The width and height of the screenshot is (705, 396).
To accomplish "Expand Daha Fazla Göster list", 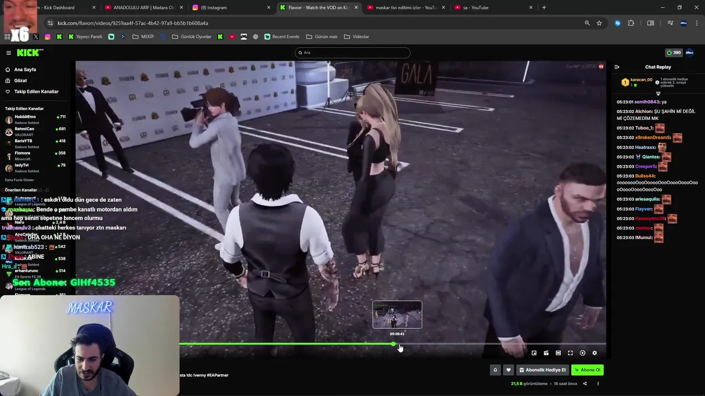I will click(19, 180).
